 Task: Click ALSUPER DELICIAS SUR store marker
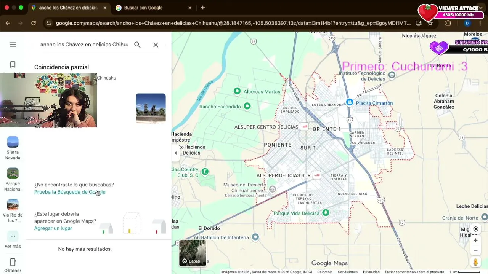coord(317,175)
